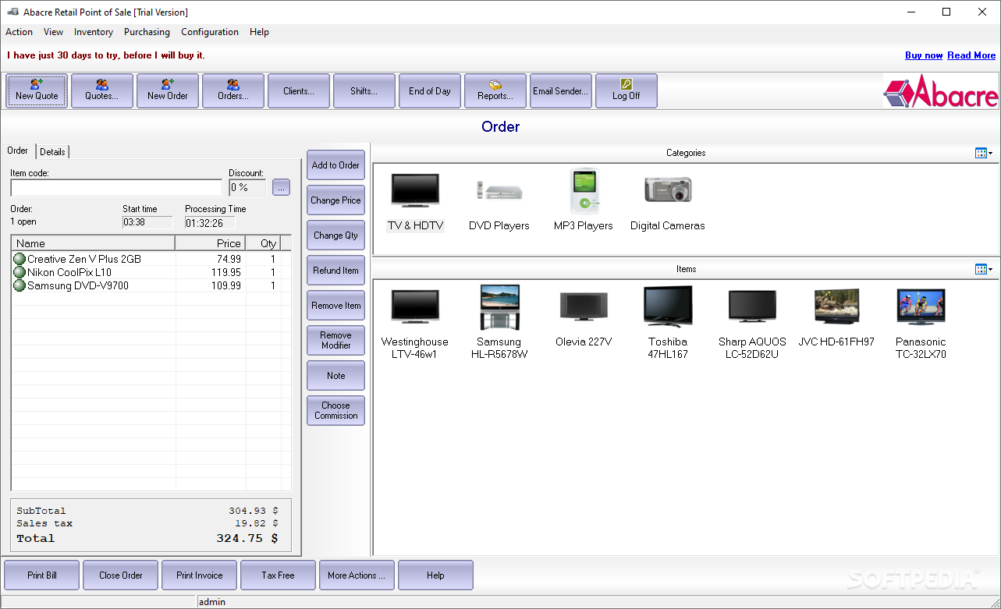Pick the Samsung HL-R5678W item
The width and height of the screenshot is (1001, 609).
click(x=499, y=323)
